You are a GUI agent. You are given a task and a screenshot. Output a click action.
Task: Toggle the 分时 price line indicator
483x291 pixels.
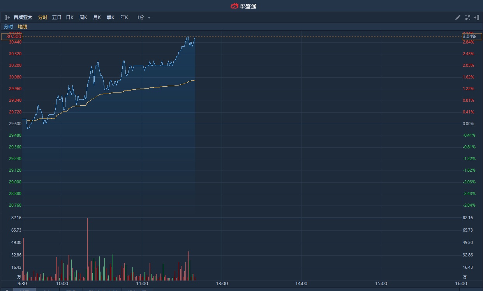(x=9, y=27)
